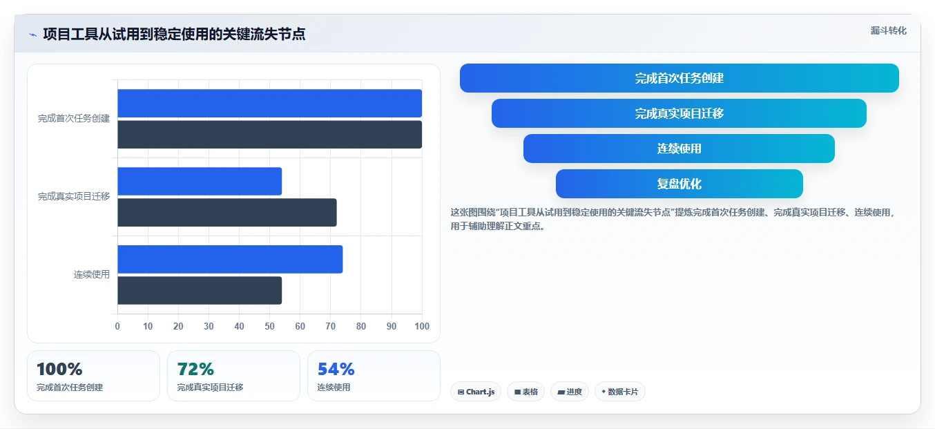The image size is (935, 429).
Task: Click the 70 tick on the x-axis
Action: click(330, 326)
